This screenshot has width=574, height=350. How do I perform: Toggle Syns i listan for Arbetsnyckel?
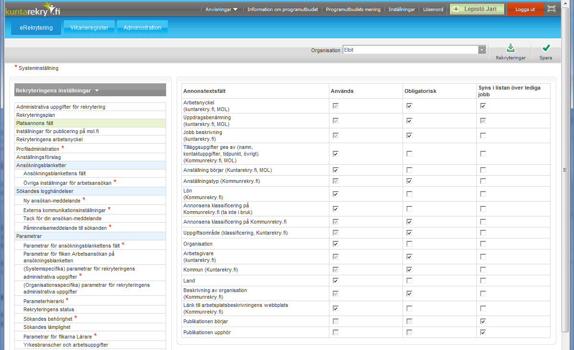[x=483, y=106]
